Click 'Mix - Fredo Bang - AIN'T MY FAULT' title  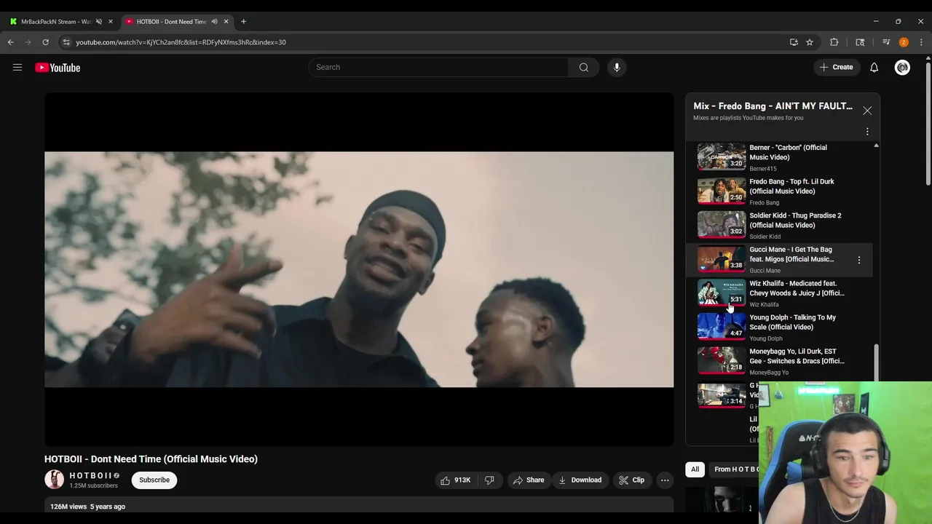tap(773, 106)
